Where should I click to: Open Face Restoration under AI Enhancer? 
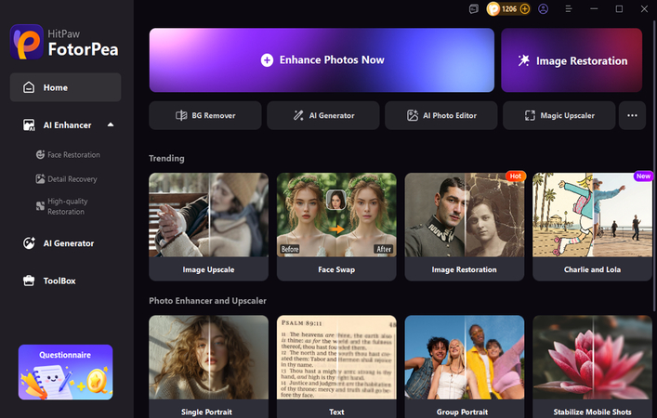pos(68,155)
